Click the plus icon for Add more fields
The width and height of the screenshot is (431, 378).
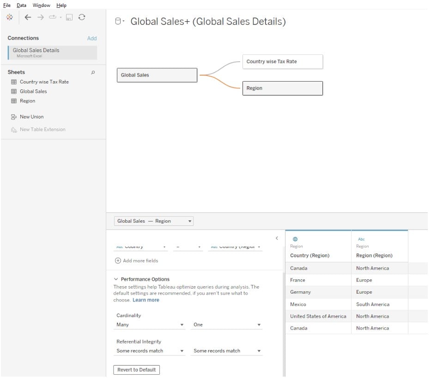[118, 261]
